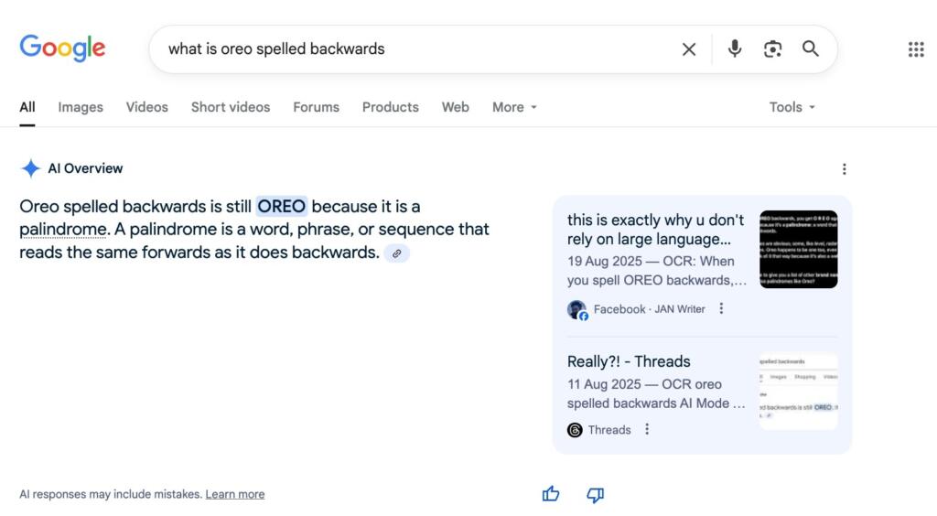The width and height of the screenshot is (937, 516).
Task: Clear the search query with the X icon
Action: [x=689, y=49]
